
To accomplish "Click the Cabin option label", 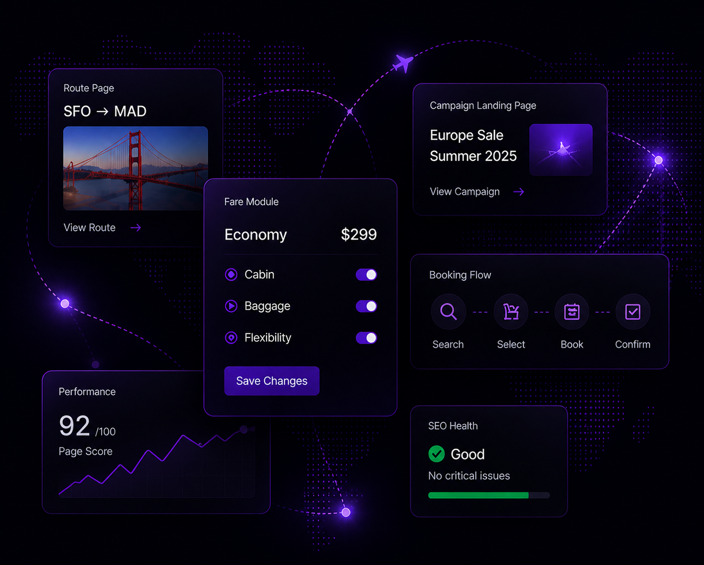I will coord(259,274).
